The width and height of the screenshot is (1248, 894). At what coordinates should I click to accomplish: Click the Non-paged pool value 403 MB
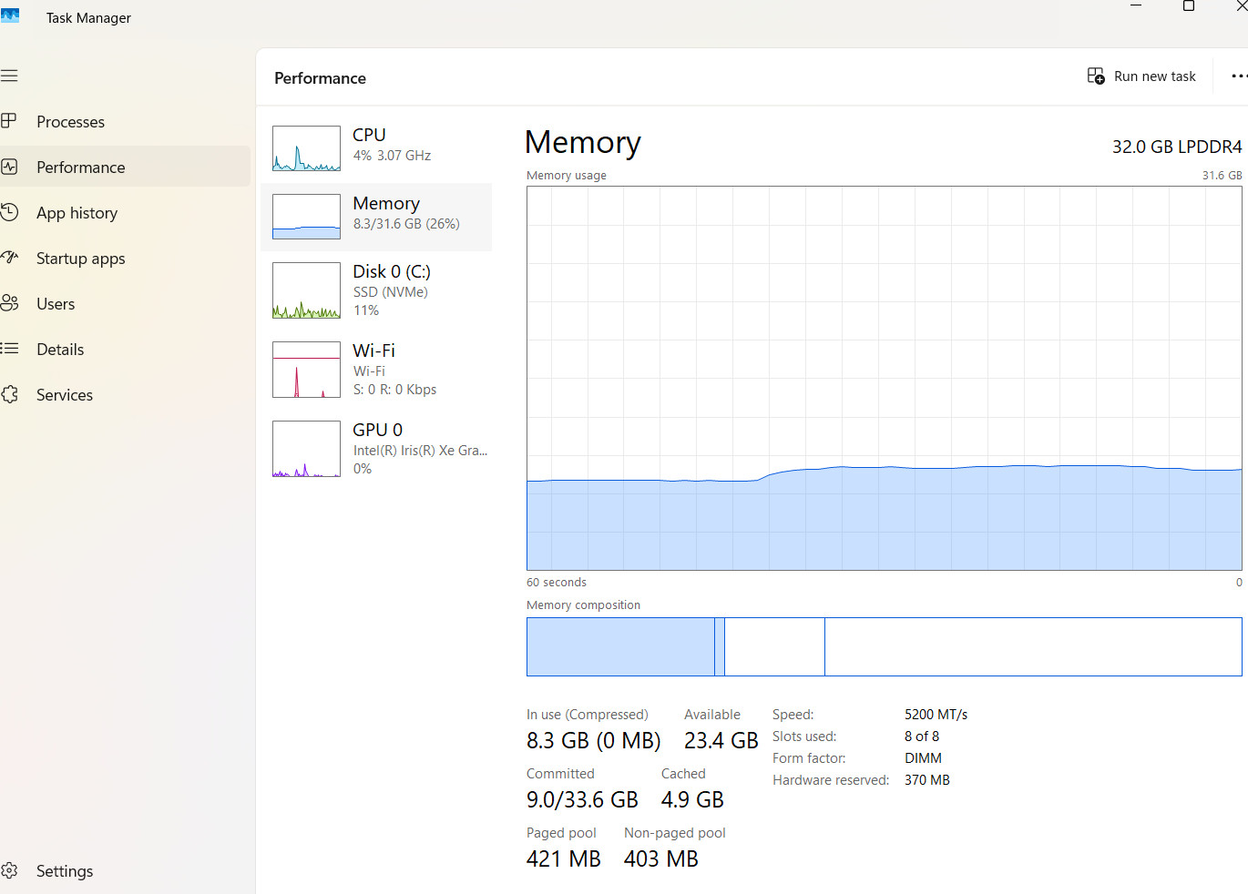(661, 859)
